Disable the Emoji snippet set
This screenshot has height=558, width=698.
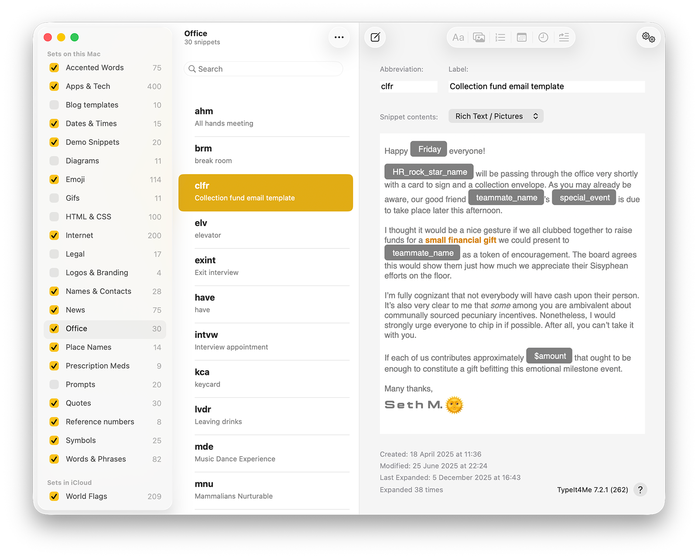tap(54, 179)
